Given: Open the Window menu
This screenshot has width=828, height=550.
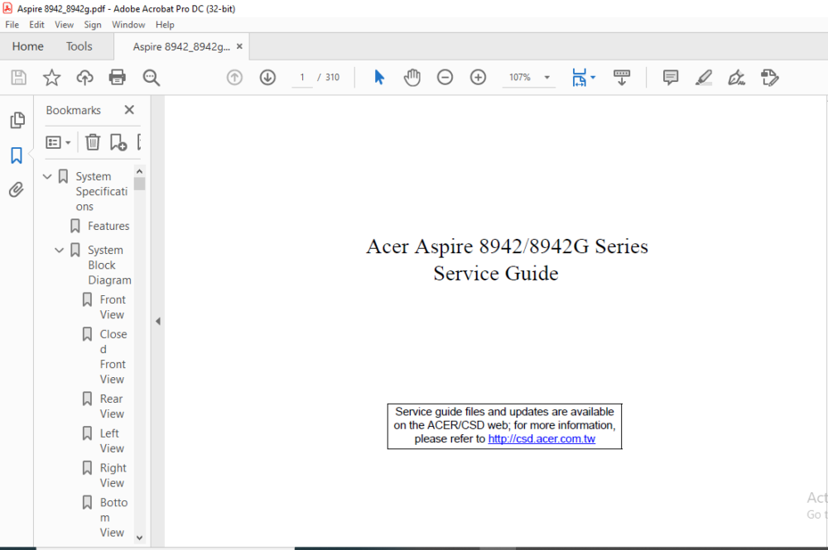Looking at the screenshot, I should click(x=128, y=25).
